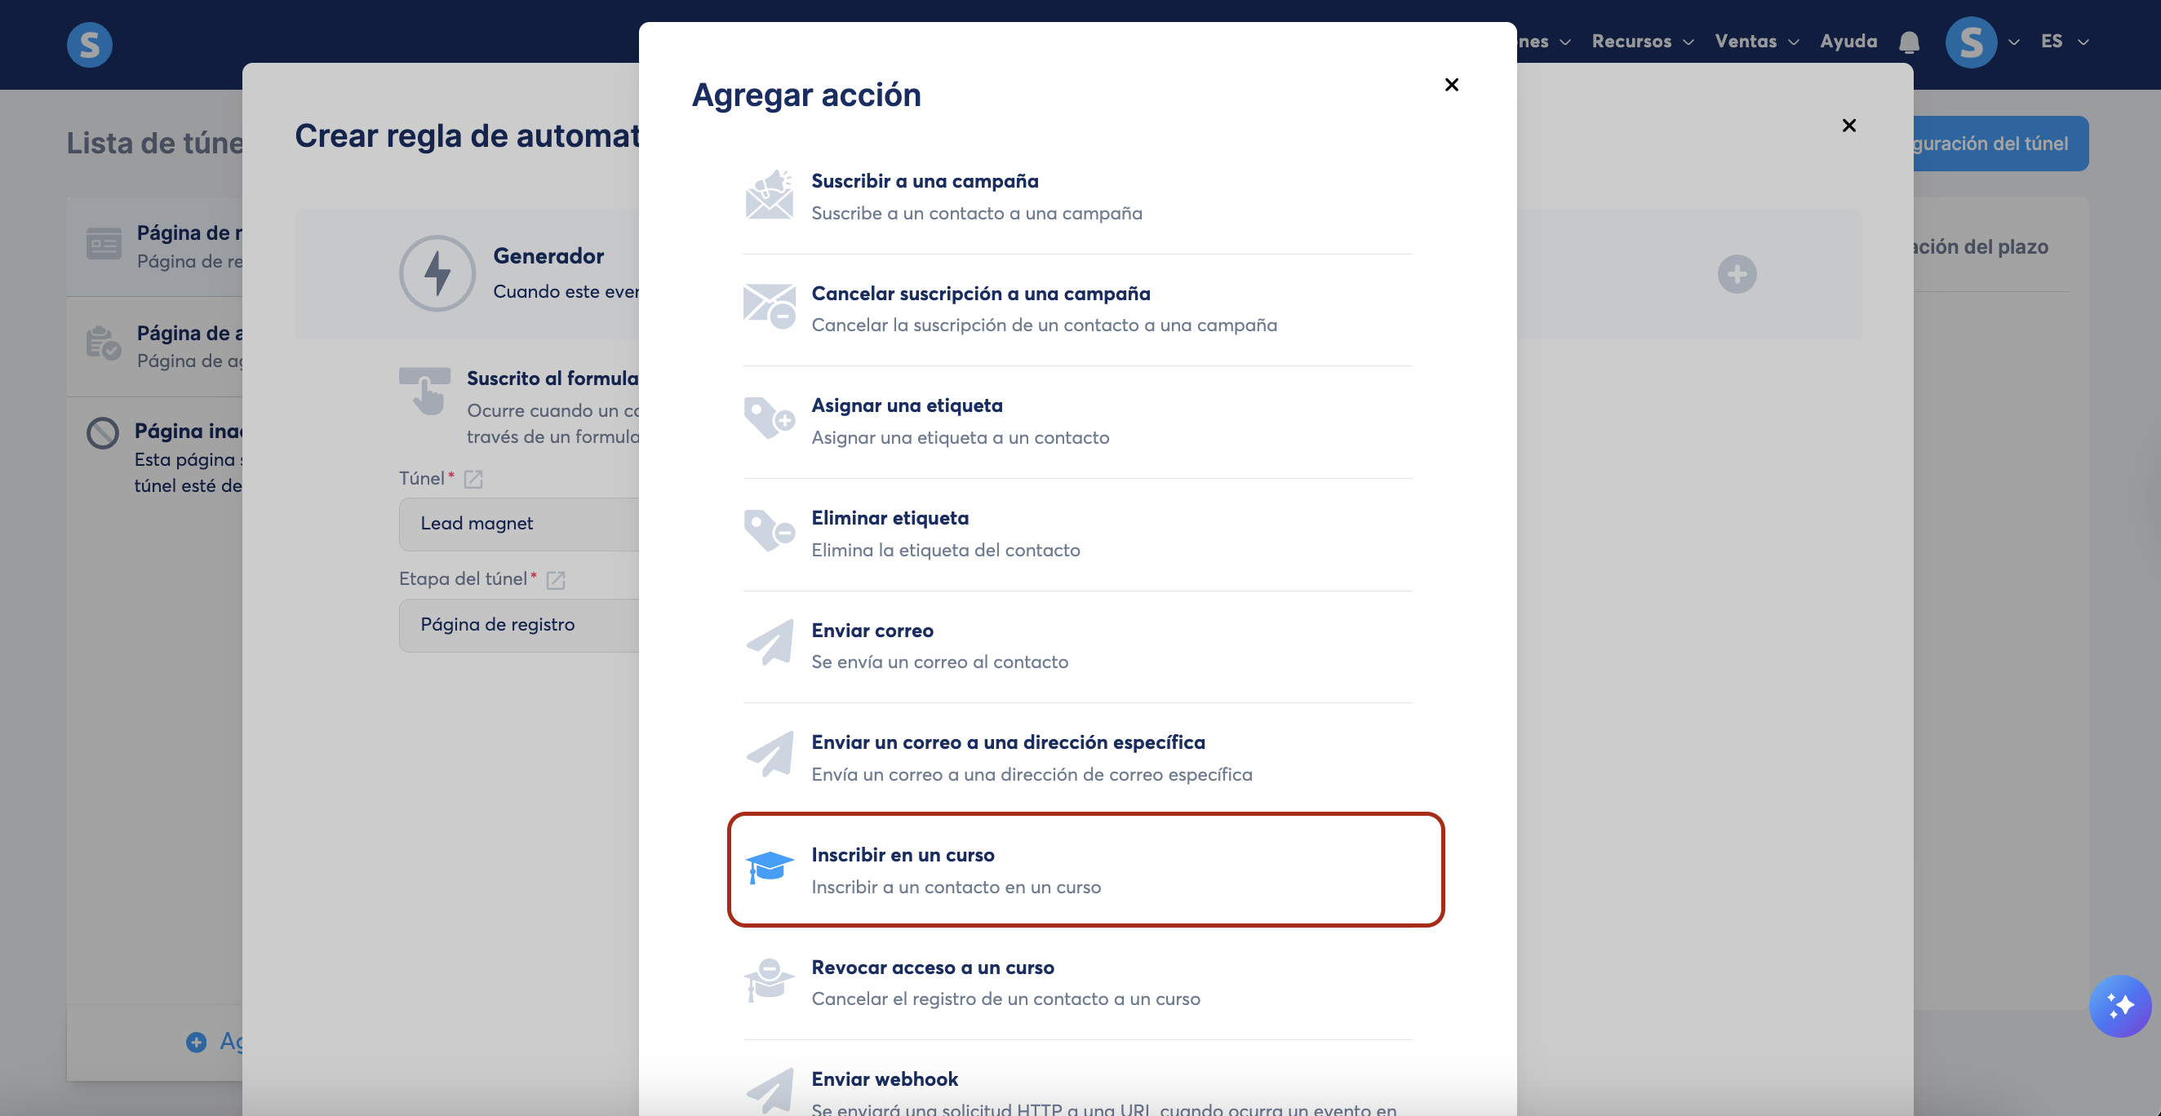The height and width of the screenshot is (1116, 2161).
Task: Select Enviar un correo a una dirección específica
Action: coord(1008,742)
